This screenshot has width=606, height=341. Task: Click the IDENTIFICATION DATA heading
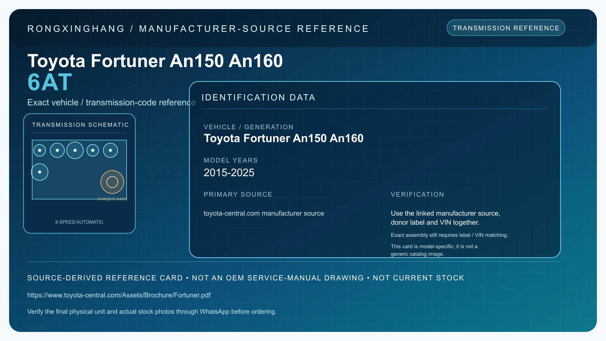[258, 97]
